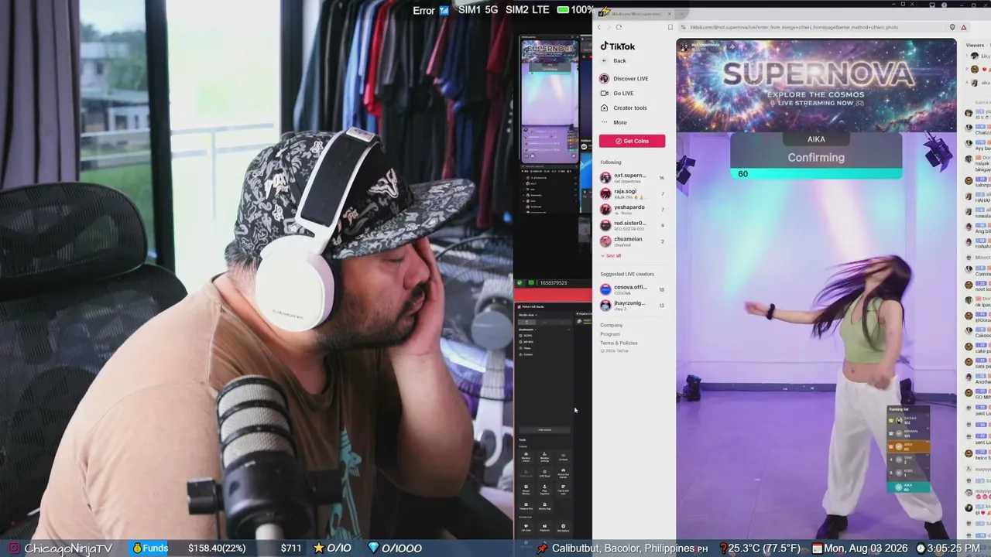Open Terms & Policies footer link
Viewport: 991px width, 557px height.
[619, 343]
